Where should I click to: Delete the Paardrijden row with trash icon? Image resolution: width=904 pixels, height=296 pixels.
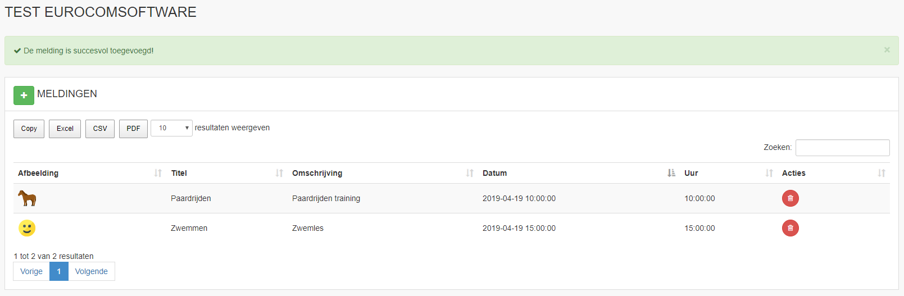pos(790,198)
